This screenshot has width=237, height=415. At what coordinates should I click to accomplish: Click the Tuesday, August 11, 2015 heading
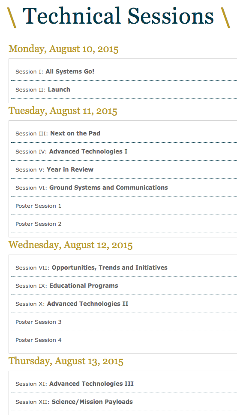coord(63,111)
